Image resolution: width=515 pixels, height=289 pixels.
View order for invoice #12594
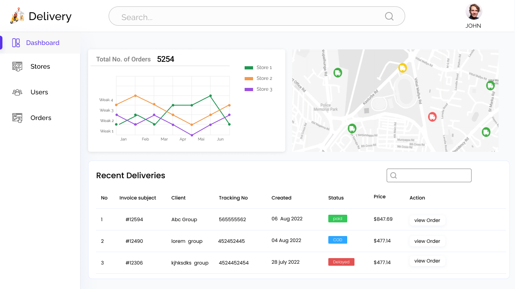(427, 220)
